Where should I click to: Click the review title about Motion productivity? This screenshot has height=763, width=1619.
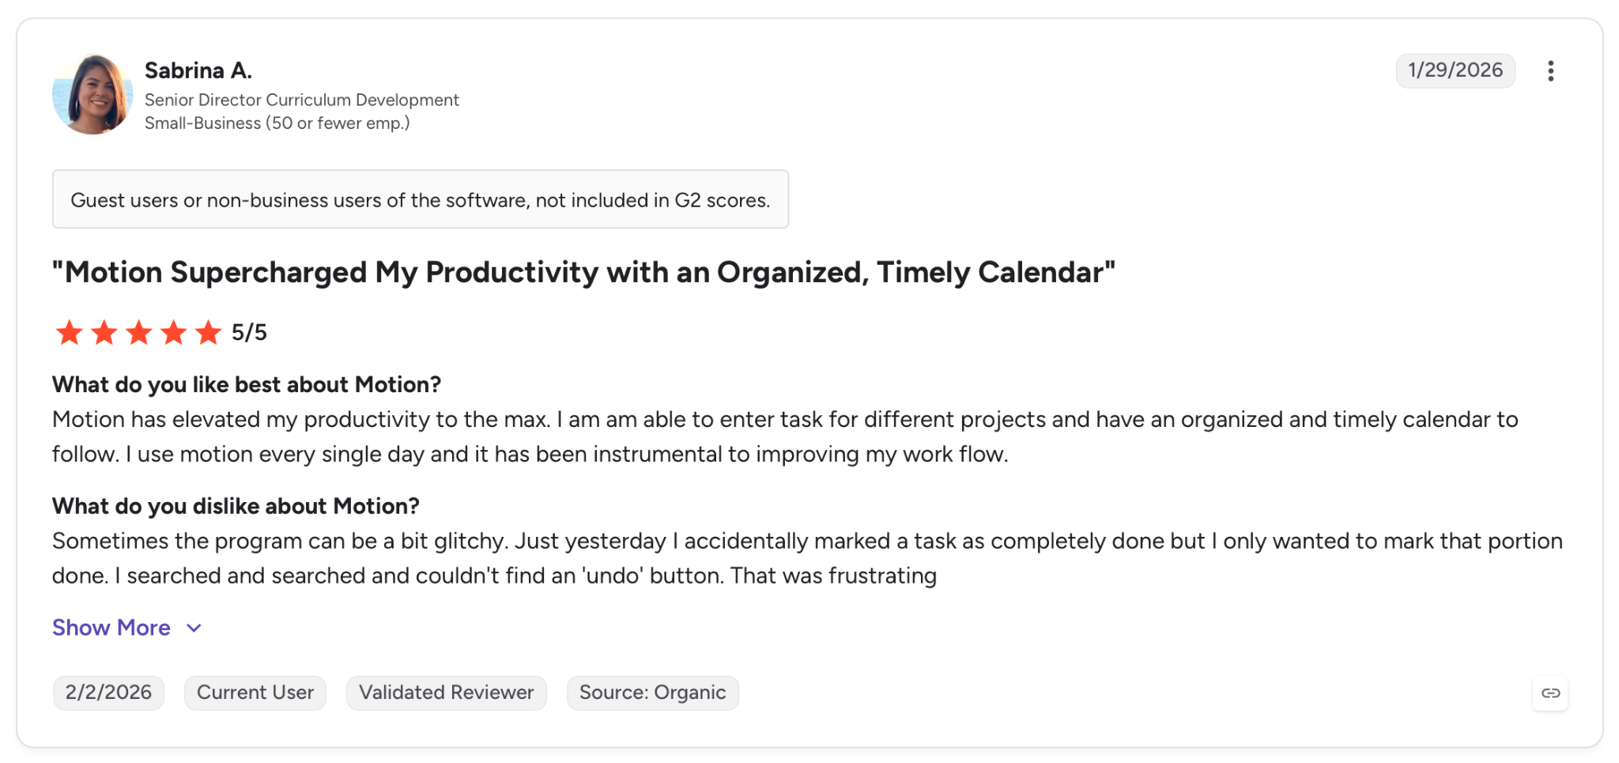tap(584, 273)
